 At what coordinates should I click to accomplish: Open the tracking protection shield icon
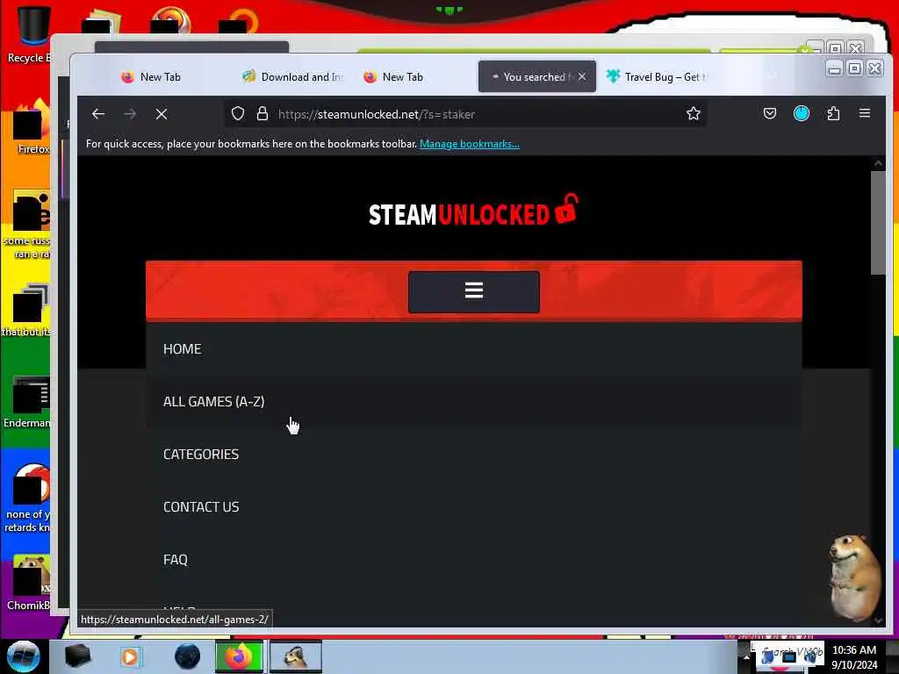click(238, 114)
